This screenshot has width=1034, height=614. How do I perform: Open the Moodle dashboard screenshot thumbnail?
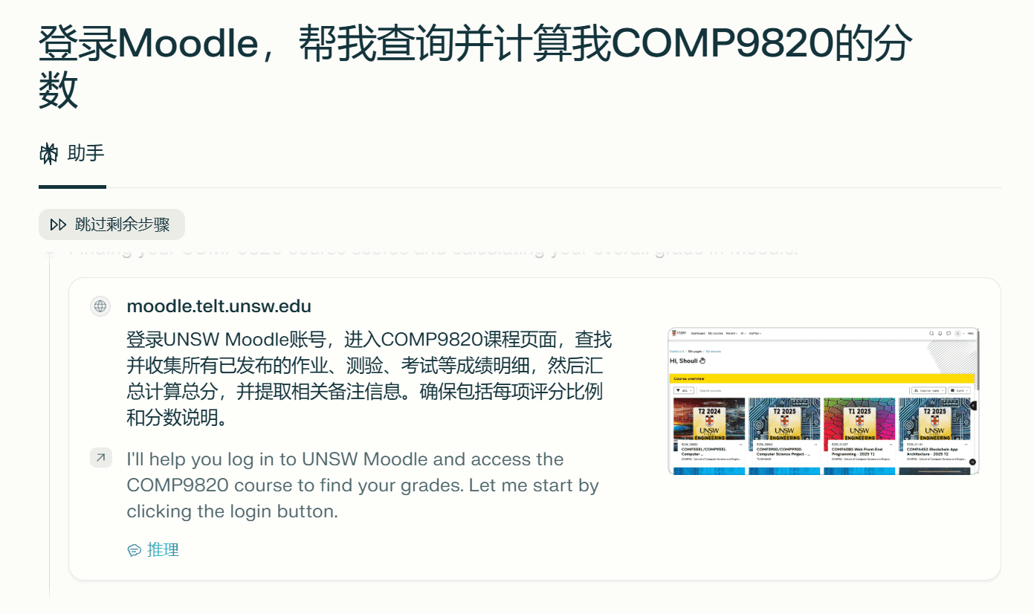click(x=824, y=400)
